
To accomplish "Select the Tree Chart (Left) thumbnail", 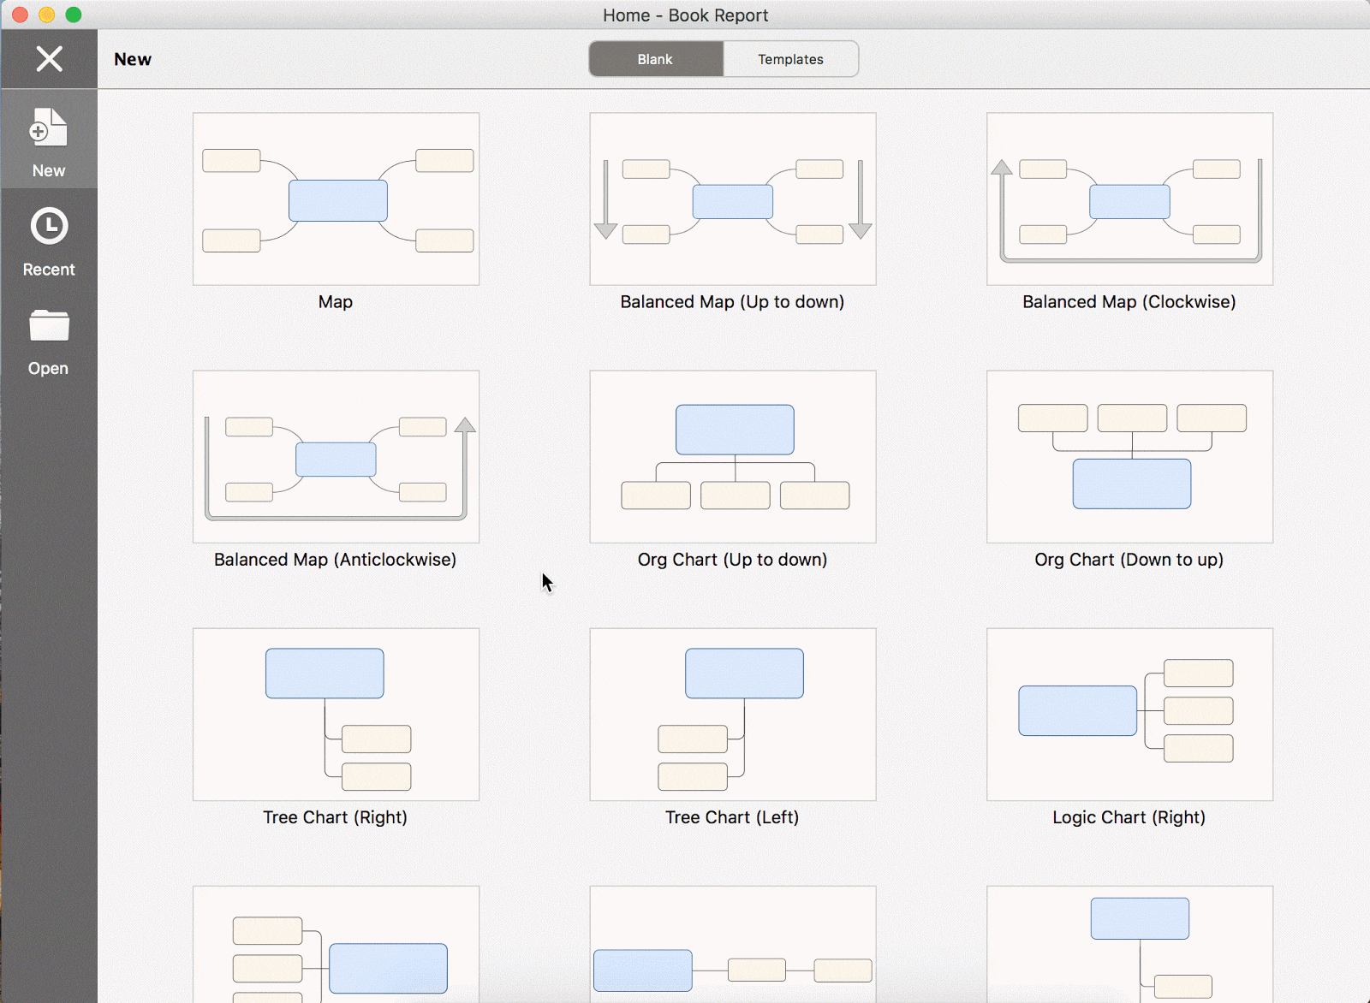I will (x=733, y=715).
